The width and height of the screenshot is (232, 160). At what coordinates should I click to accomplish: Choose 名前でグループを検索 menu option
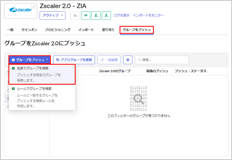coord(42,74)
